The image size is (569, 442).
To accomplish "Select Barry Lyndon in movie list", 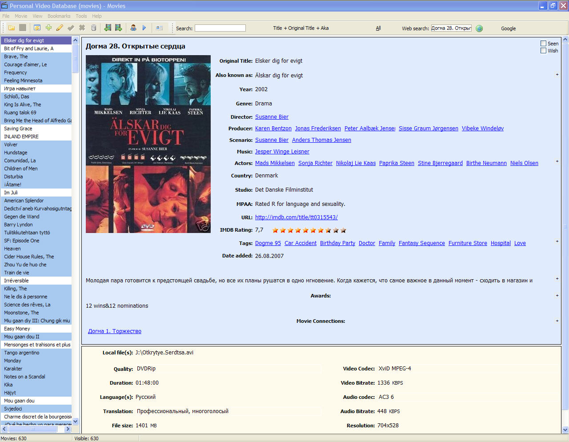I will click(x=36, y=225).
